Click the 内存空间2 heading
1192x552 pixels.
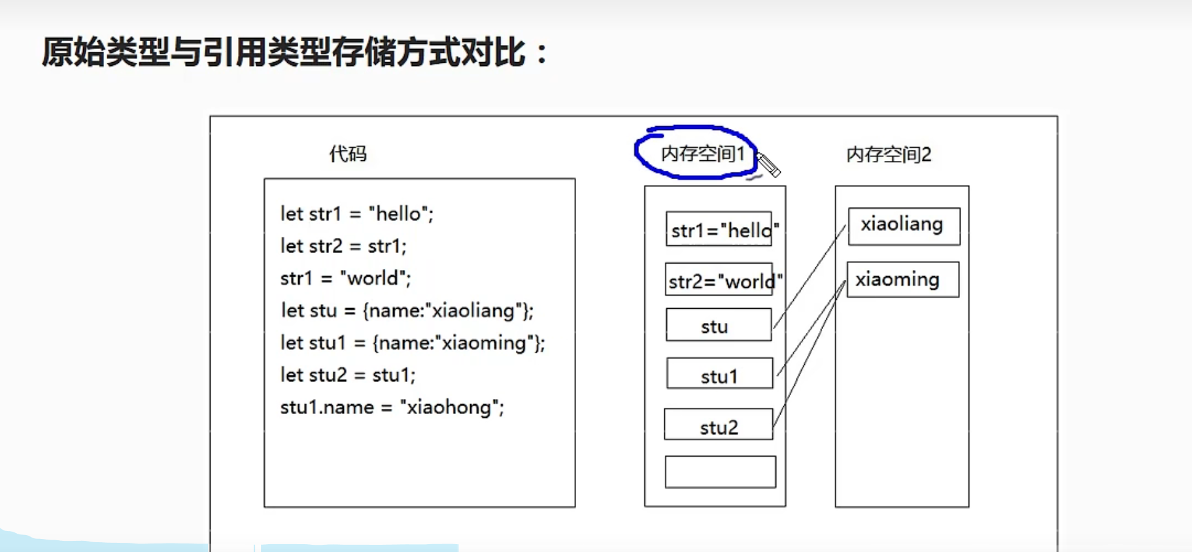click(x=889, y=155)
